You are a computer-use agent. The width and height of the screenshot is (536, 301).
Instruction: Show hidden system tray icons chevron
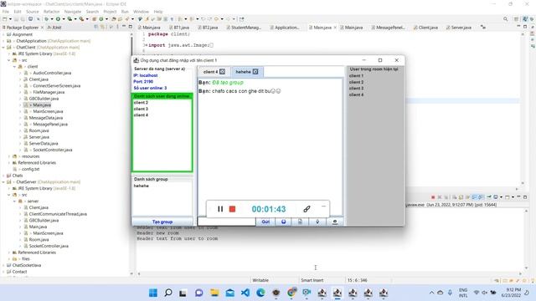(431, 293)
